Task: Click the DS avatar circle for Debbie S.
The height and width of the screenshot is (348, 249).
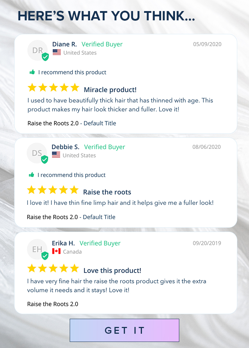Action: pos(37,153)
